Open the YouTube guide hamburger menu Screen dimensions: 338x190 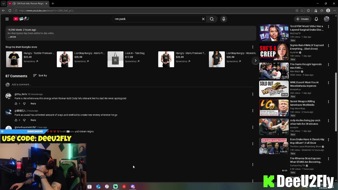7,19
